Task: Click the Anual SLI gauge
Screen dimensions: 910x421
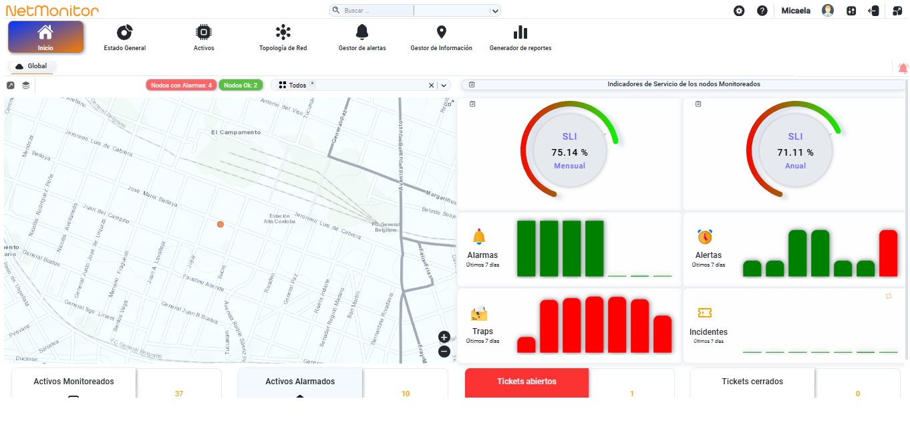Action: click(795, 150)
